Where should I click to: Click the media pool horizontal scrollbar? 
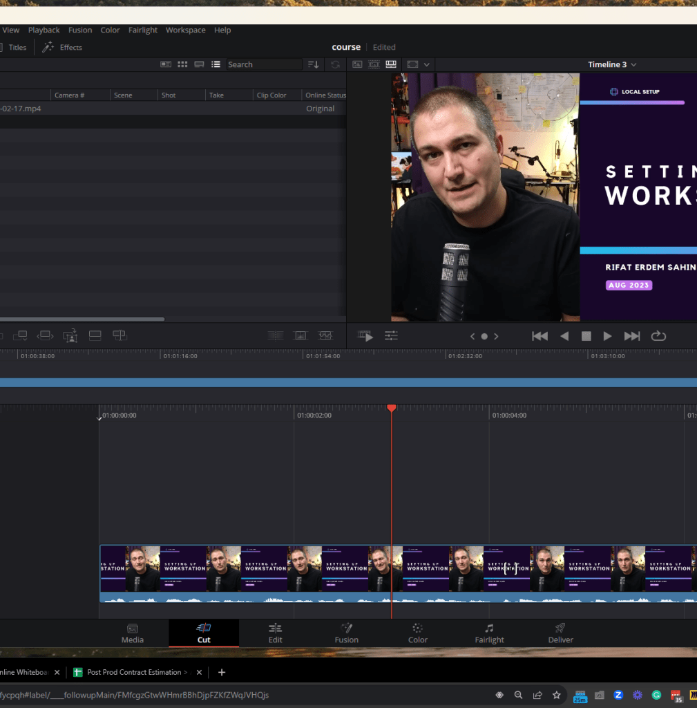click(82, 319)
